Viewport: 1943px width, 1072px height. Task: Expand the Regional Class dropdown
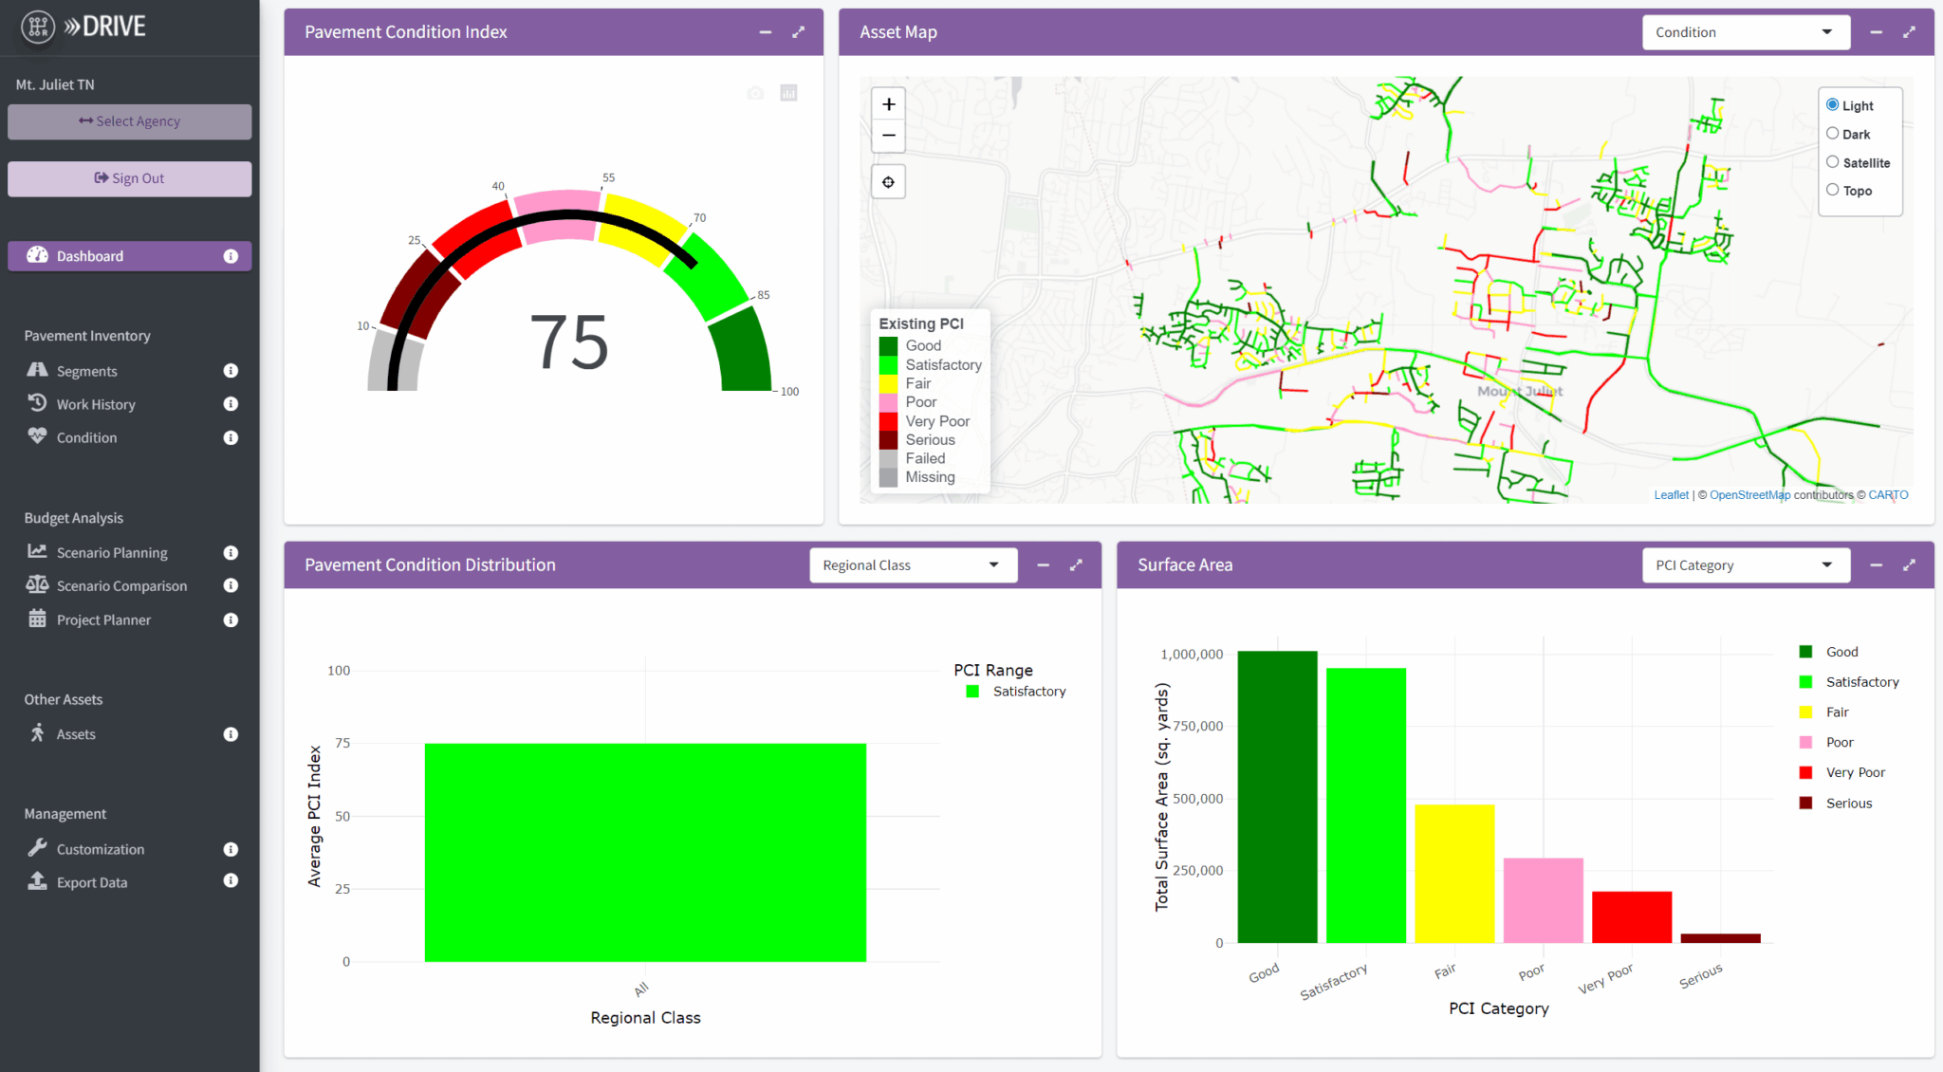click(912, 564)
